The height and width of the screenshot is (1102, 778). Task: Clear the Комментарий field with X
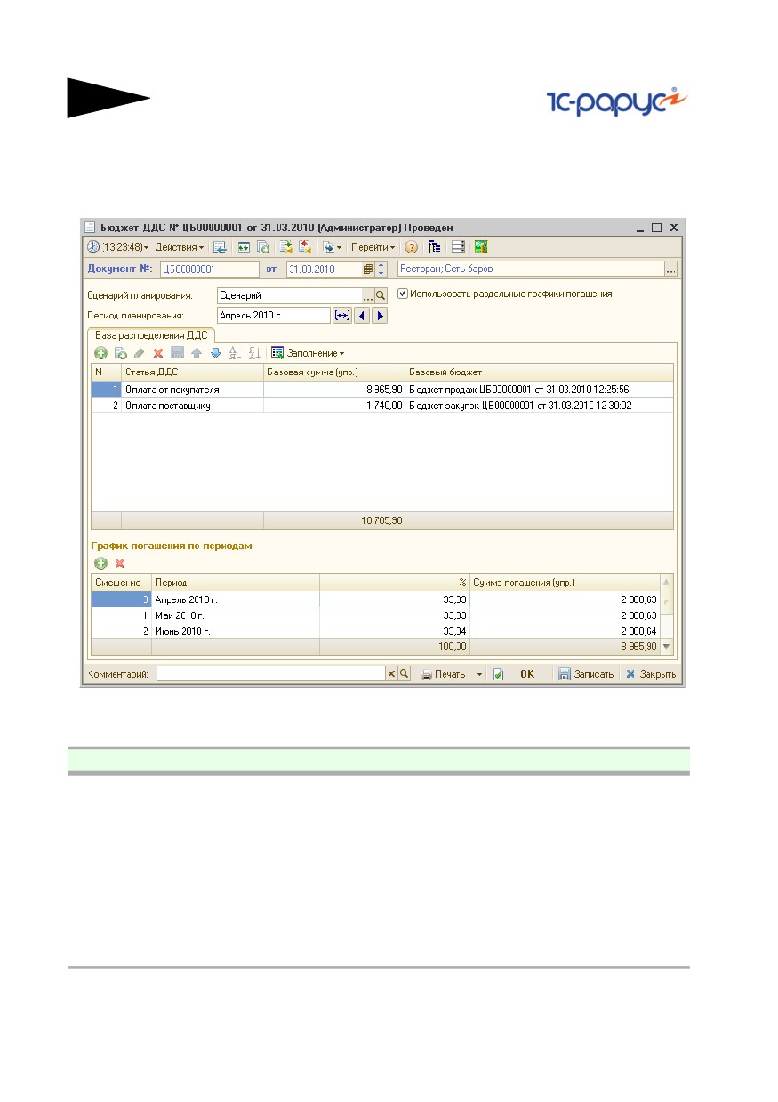click(390, 674)
